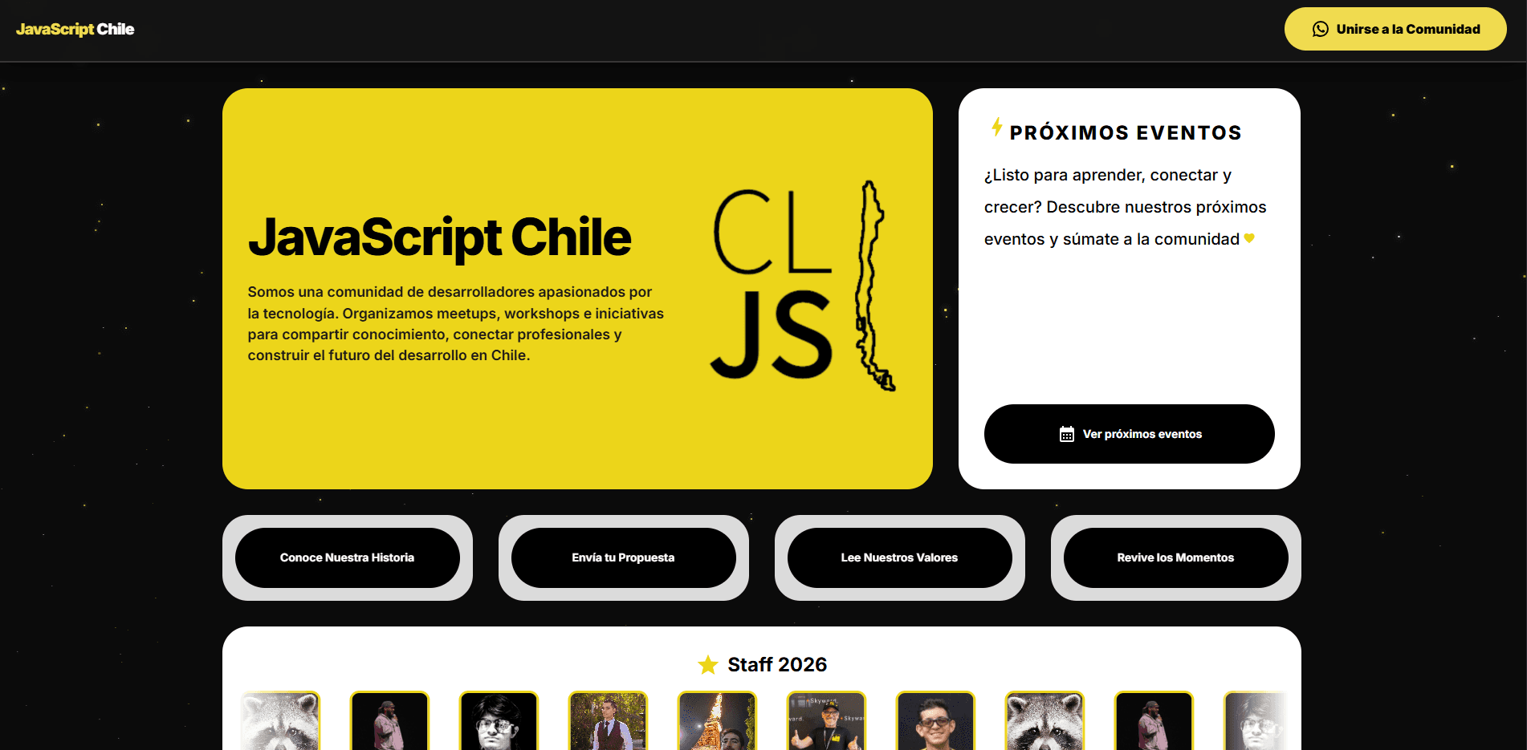Click the Staff 2026 heading
The width and height of the screenshot is (1527, 750).
(x=777, y=664)
